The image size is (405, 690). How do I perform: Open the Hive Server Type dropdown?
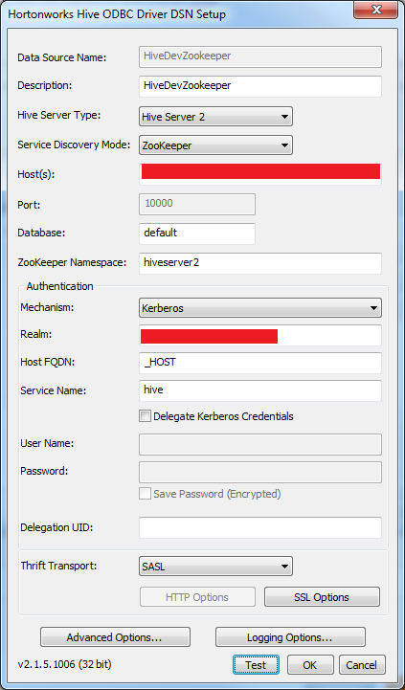pos(215,117)
